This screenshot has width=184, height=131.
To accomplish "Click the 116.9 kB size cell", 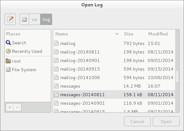I will coord(133,103).
